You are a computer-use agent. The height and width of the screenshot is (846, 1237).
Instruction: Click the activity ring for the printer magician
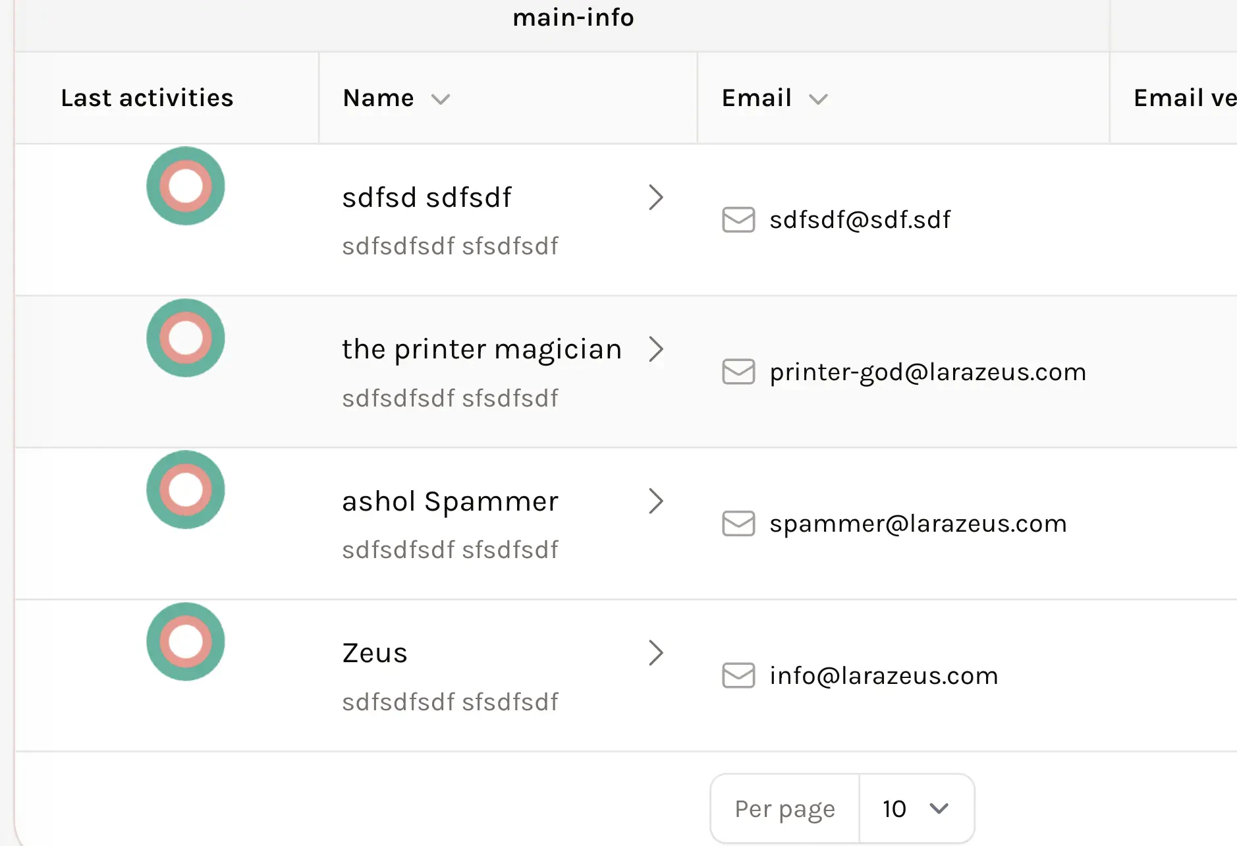(x=186, y=338)
